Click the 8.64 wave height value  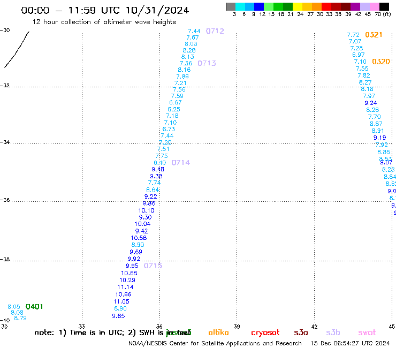(153, 190)
